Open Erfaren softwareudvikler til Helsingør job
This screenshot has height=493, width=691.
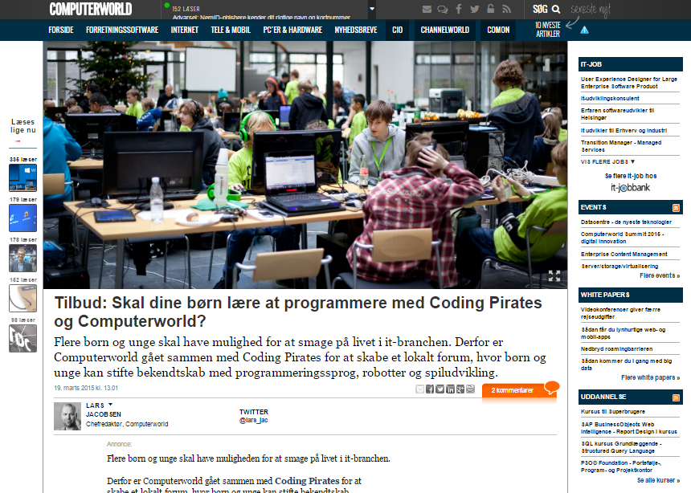[x=617, y=114]
